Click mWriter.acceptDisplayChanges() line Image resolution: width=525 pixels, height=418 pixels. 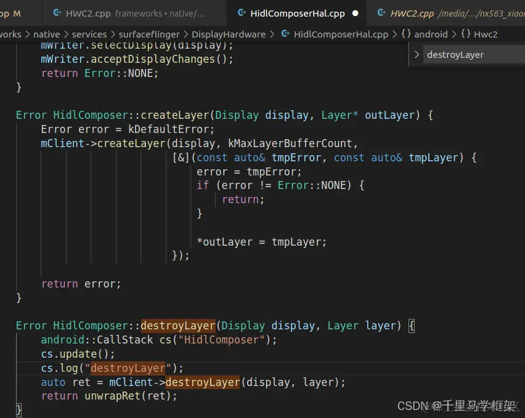[137, 59]
